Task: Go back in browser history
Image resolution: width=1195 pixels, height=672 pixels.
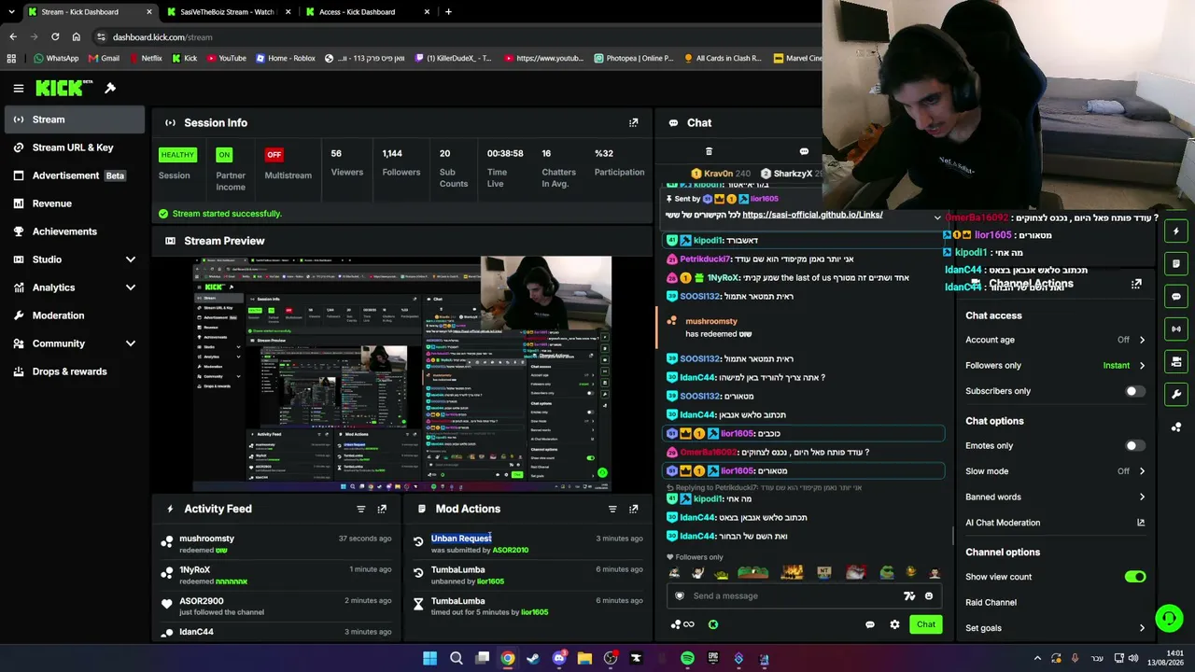Action: pos(13,37)
